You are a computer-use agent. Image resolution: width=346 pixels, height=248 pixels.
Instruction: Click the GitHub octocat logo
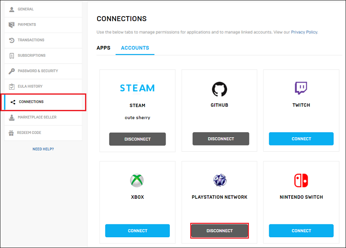tap(219, 89)
